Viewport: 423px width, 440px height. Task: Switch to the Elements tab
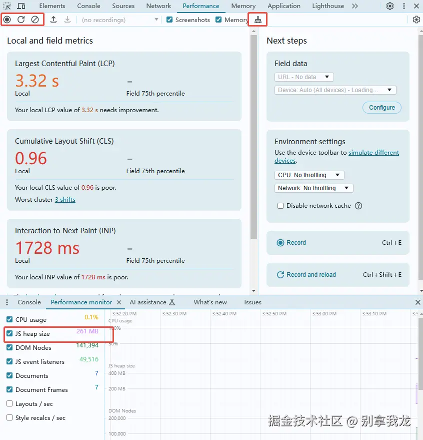tap(52, 6)
